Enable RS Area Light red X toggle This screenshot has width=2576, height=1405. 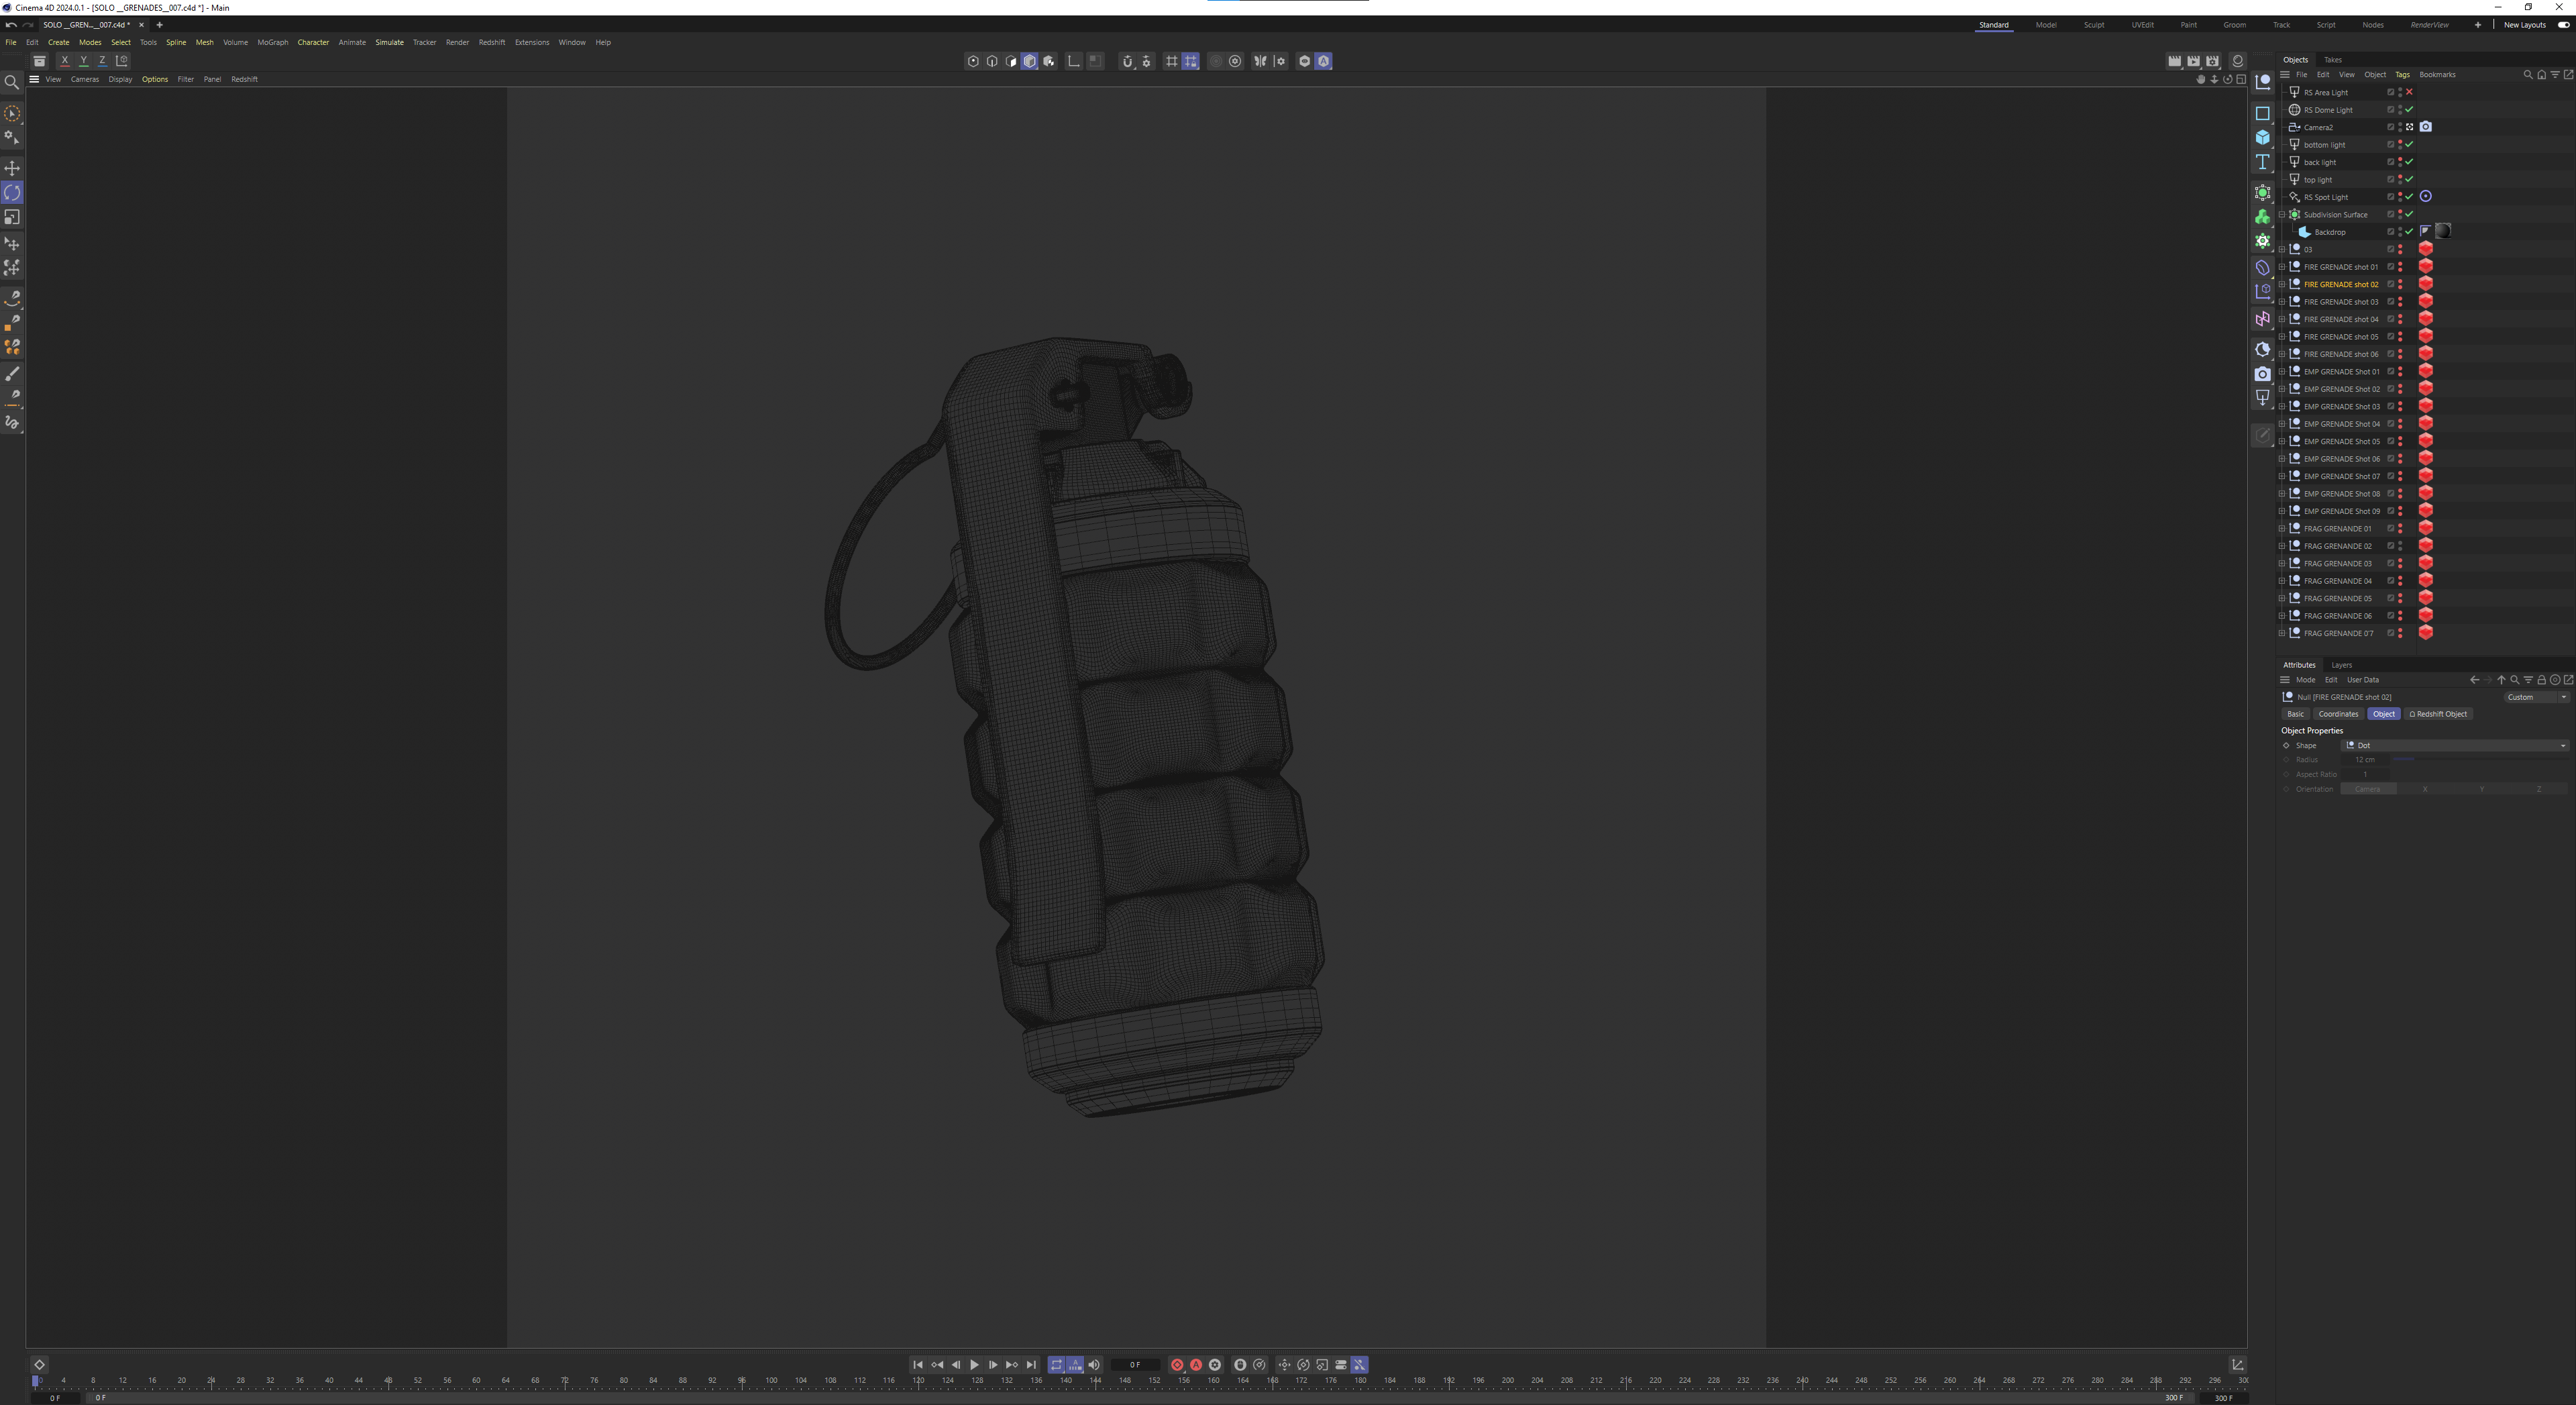pyautogui.click(x=2409, y=92)
